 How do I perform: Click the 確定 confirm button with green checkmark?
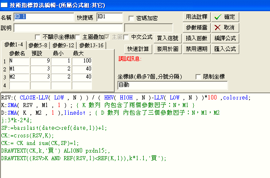(x=225, y=17)
